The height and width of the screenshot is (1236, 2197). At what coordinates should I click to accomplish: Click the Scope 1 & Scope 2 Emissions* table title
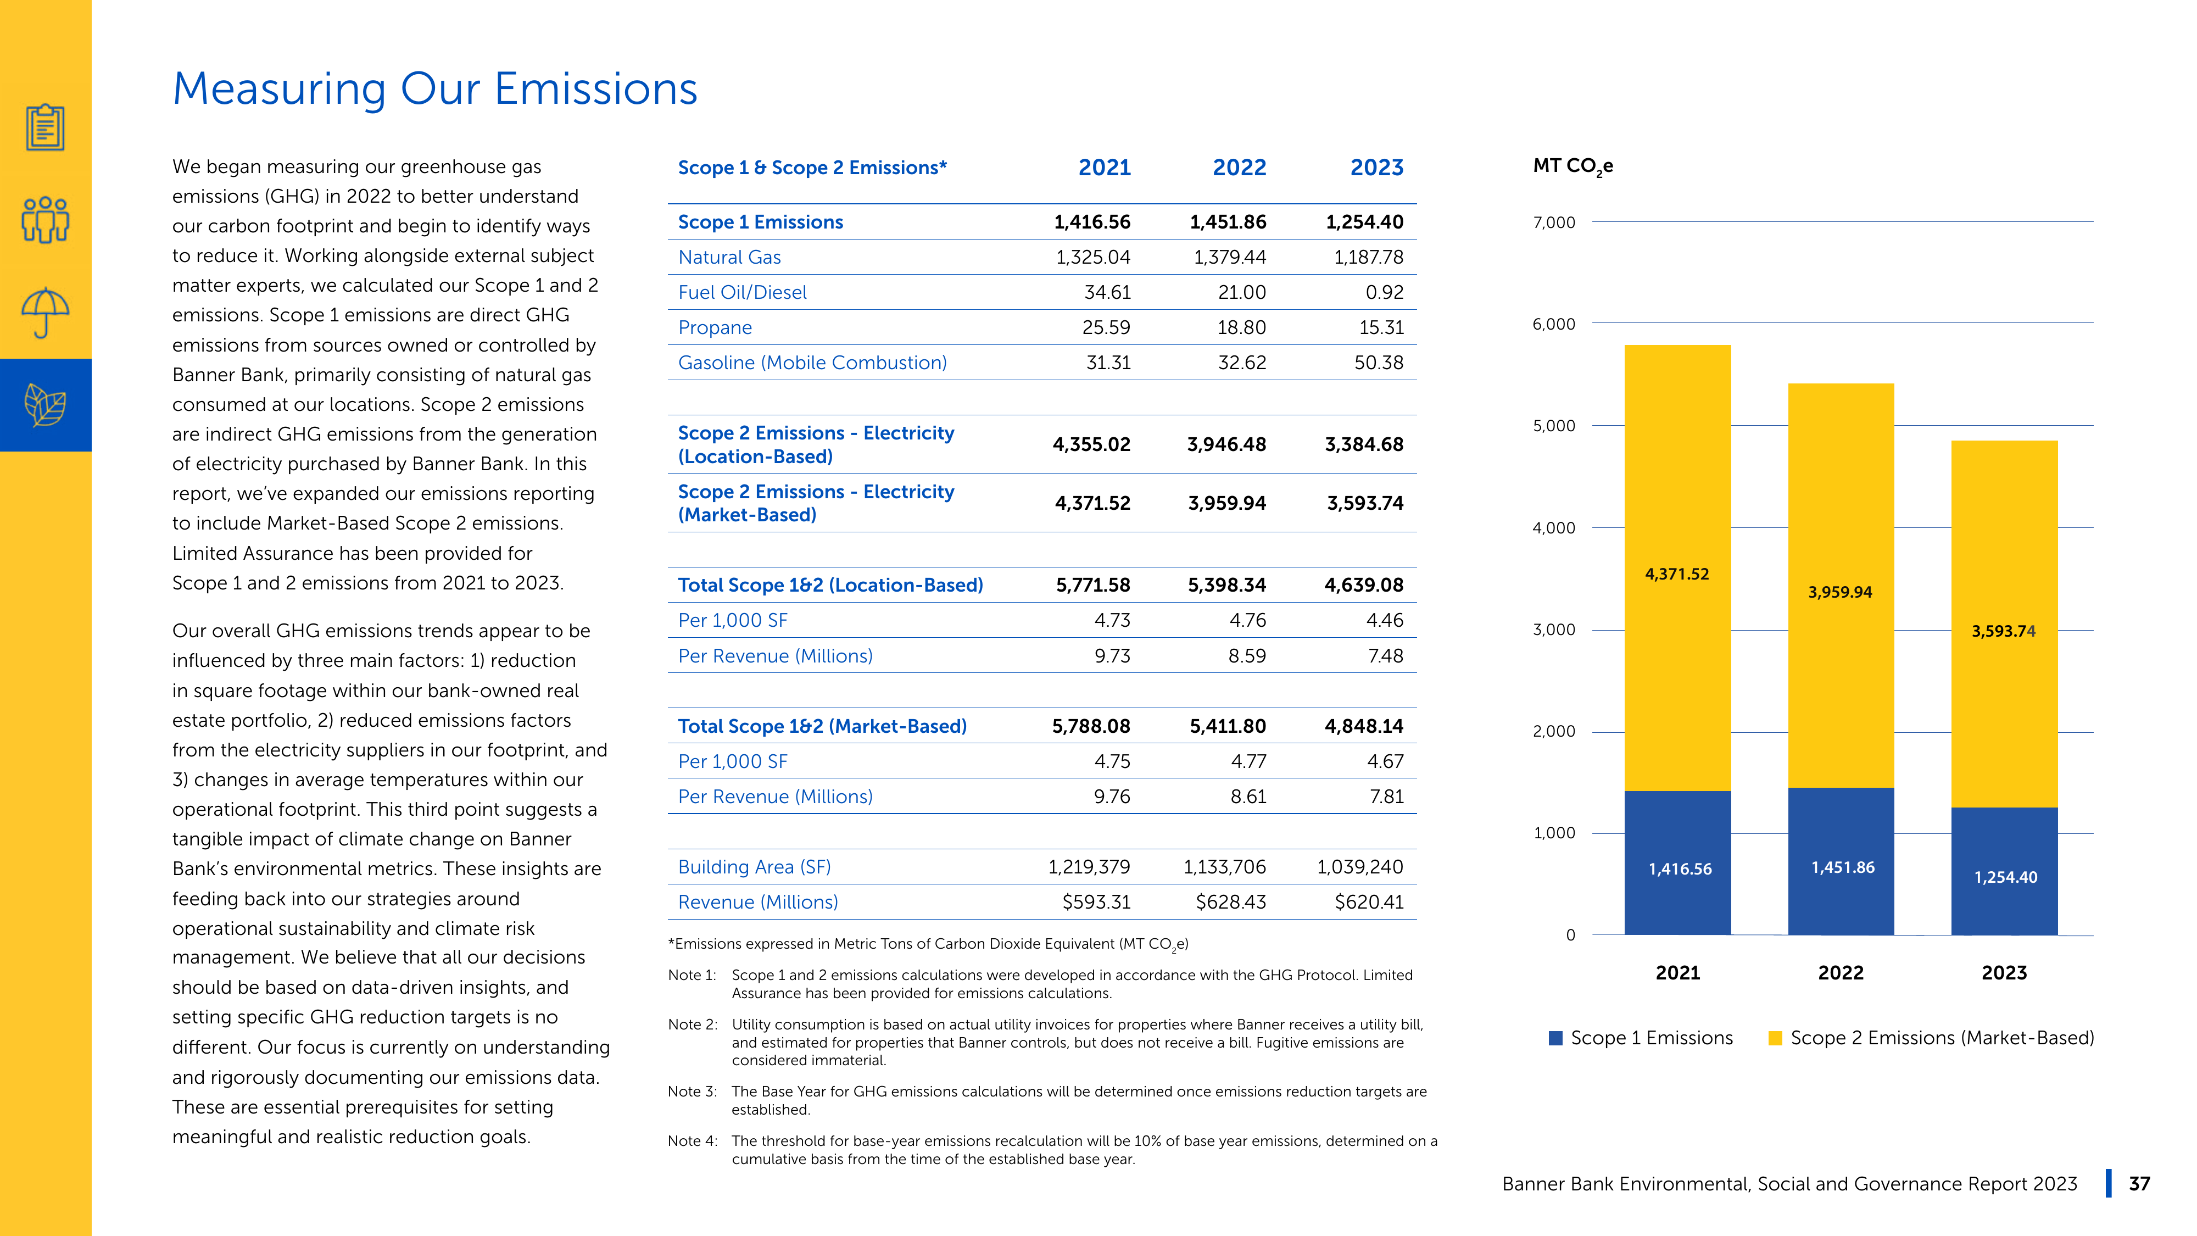coord(812,168)
